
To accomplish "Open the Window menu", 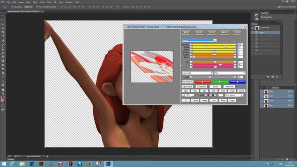I will pos(69,2).
